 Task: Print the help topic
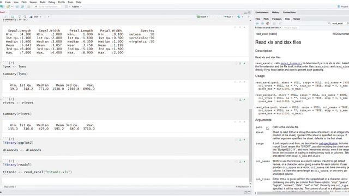pos(274,23)
